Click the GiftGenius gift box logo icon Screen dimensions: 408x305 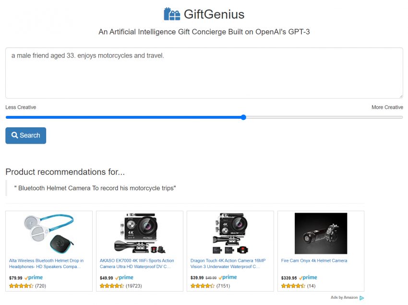[172, 14]
